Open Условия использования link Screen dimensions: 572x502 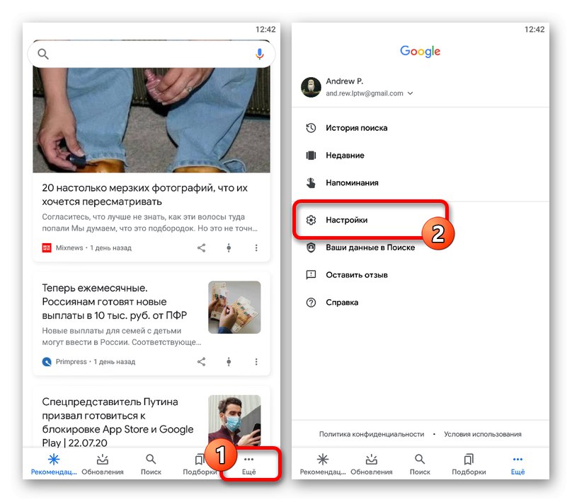483,434
